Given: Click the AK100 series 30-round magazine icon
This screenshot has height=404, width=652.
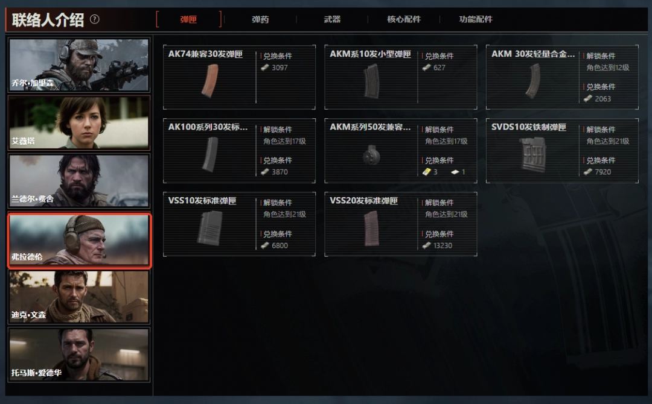Looking at the screenshot, I should tap(210, 154).
